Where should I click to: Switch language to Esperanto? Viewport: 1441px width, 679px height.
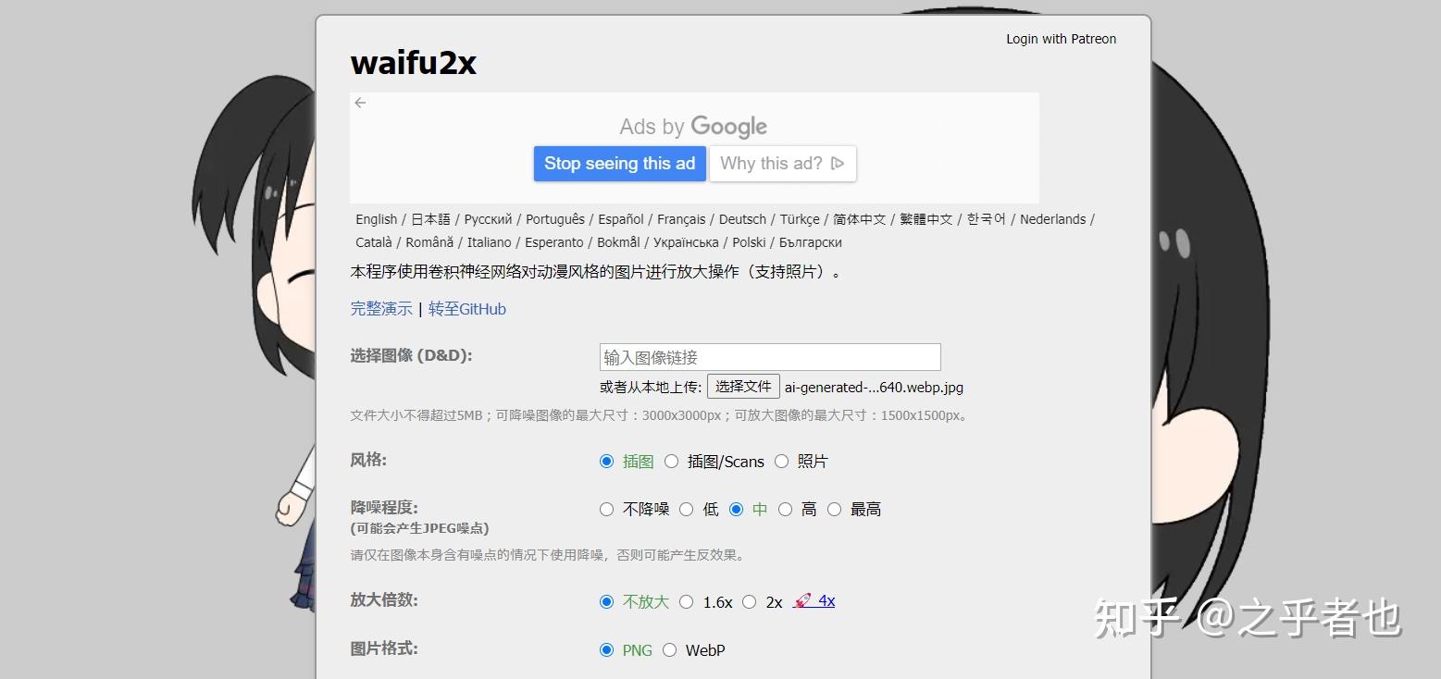tap(554, 242)
